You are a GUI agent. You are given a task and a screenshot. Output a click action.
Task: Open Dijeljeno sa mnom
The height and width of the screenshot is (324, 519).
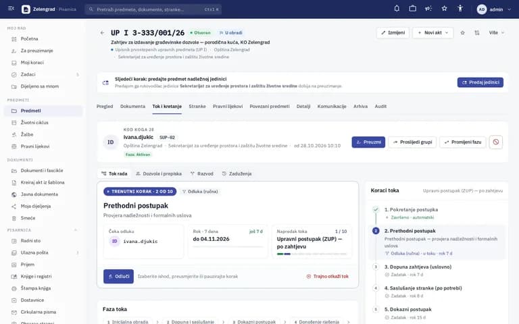click(43, 86)
